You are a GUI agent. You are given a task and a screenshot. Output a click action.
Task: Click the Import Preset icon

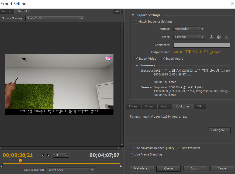219,37
